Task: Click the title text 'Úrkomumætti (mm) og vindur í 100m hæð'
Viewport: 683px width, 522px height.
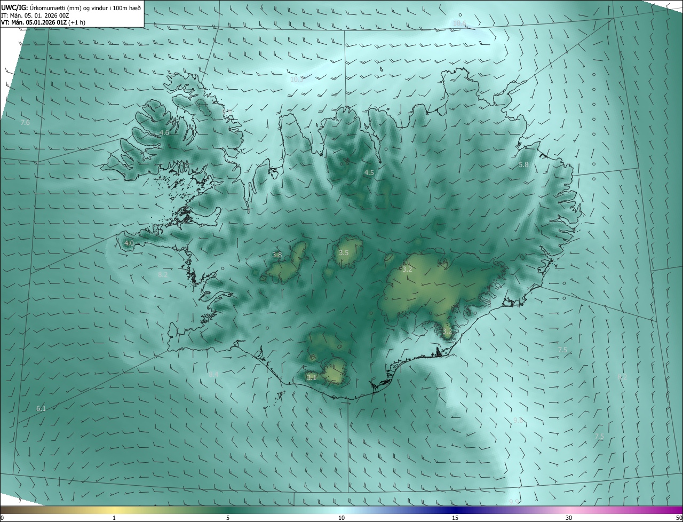Action: (85, 7)
